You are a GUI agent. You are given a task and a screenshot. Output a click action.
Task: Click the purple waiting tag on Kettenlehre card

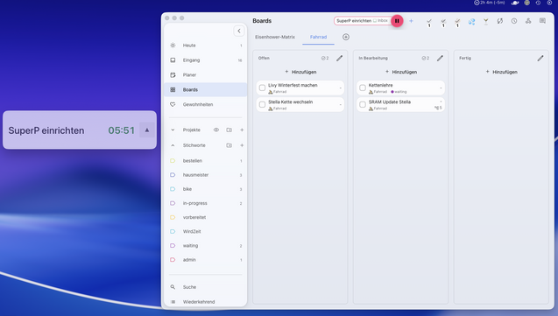(x=399, y=92)
